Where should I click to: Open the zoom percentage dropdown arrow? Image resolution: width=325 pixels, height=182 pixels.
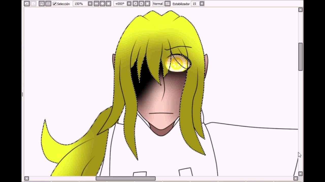point(90,4)
